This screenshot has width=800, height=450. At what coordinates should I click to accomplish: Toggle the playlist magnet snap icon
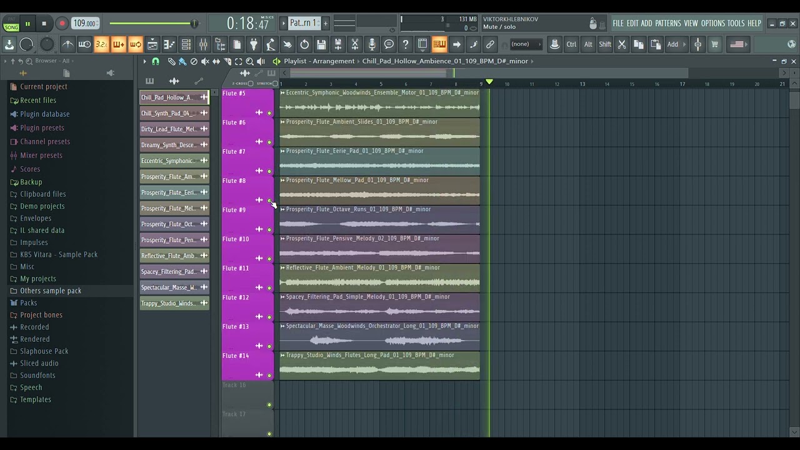pos(156,61)
